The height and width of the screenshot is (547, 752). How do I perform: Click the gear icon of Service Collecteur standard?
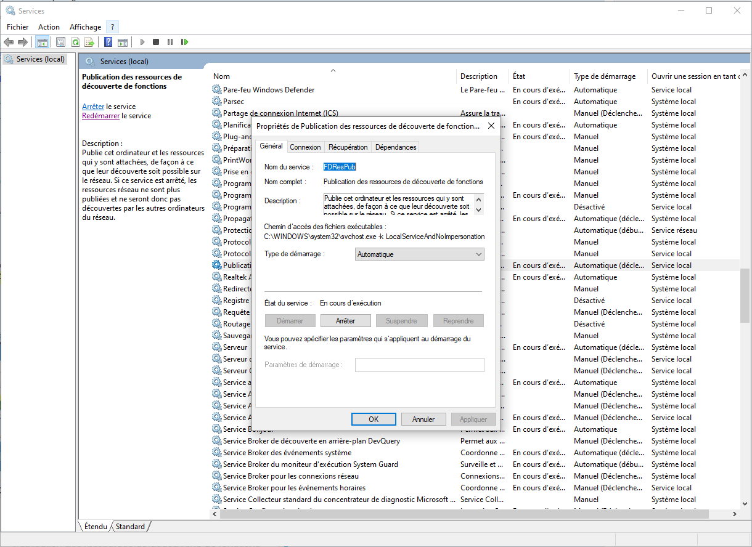pos(216,500)
